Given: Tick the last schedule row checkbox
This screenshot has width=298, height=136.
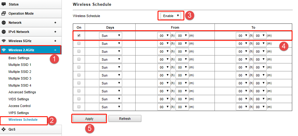Looking at the screenshot, I should (79, 107).
